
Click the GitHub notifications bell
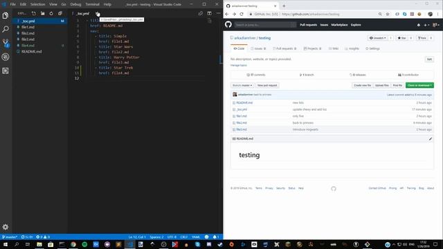coord(418,25)
